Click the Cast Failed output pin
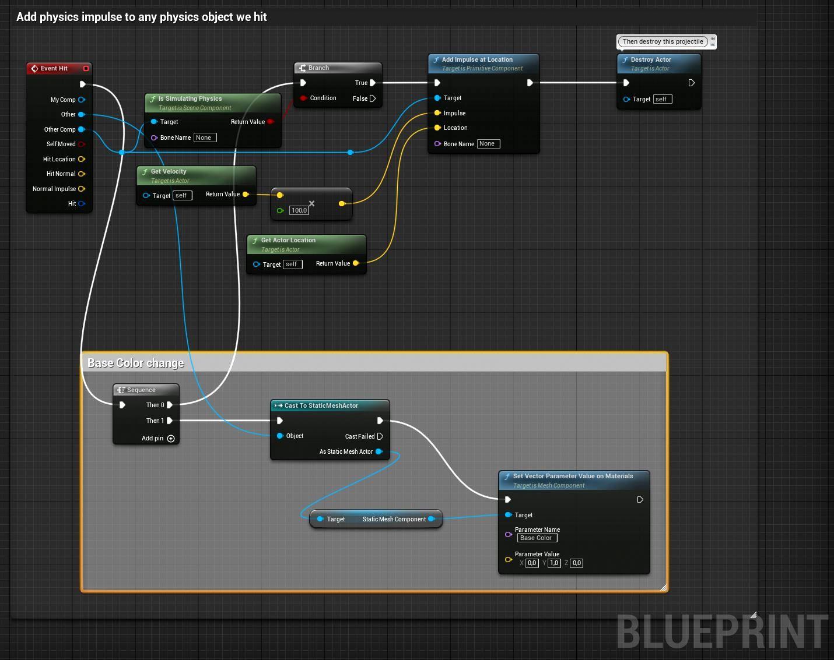The image size is (834, 660). pos(380,436)
